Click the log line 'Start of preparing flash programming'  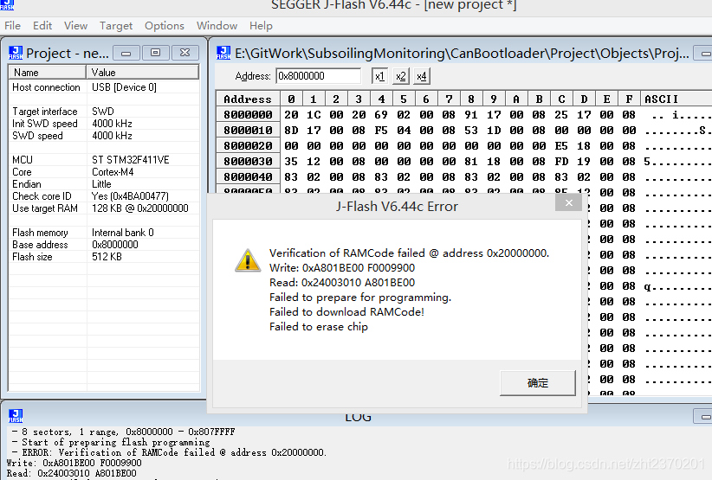[x=111, y=443]
